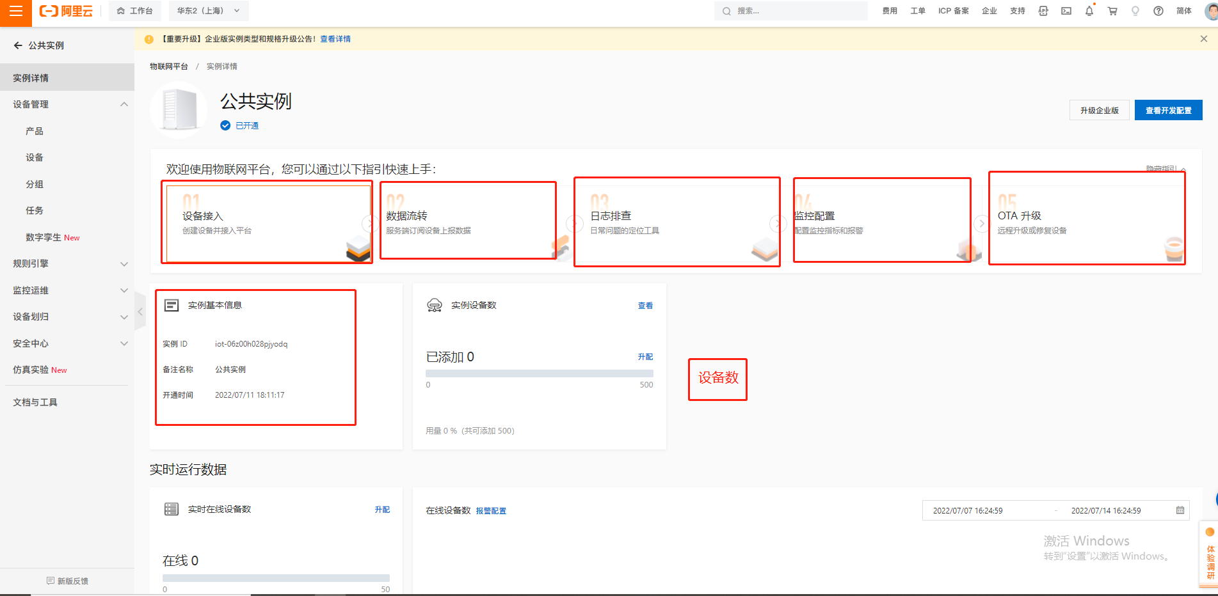Click 新版反馈 at sidebar bottom

pyautogui.click(x=67, y=581)
